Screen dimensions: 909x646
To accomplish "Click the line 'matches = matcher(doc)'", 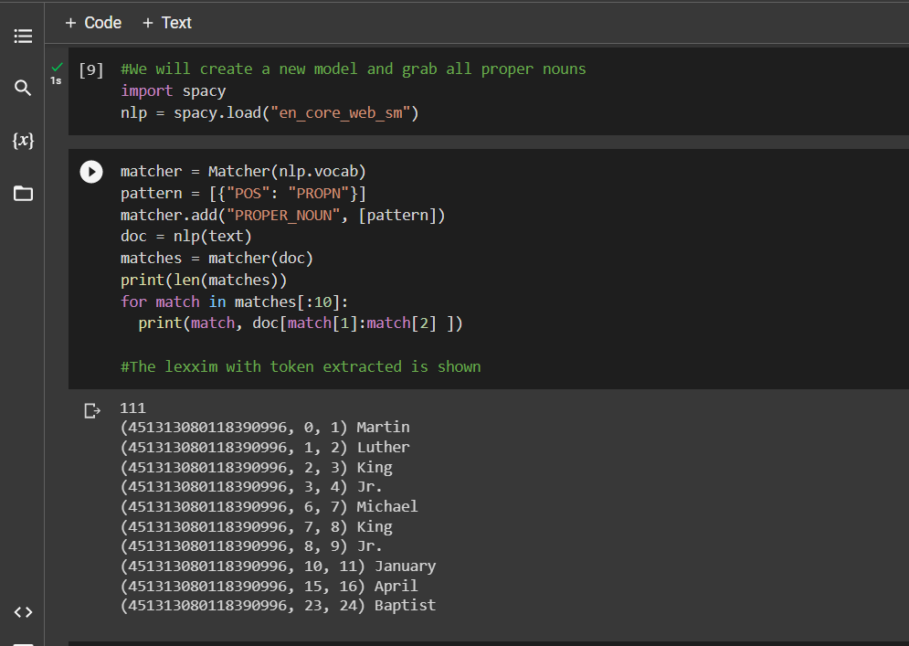I will point(217,258).
